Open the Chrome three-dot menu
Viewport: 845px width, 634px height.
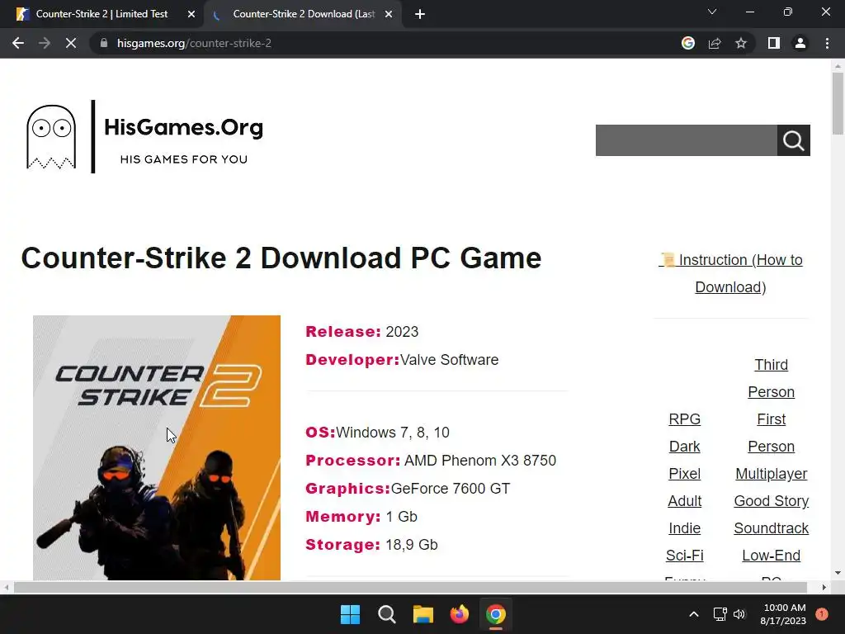(827, 43)
